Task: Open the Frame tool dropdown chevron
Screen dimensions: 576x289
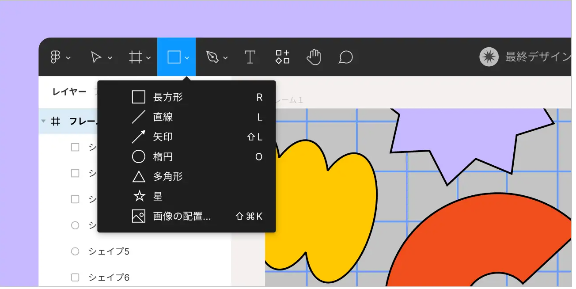Action: [148, 57]
